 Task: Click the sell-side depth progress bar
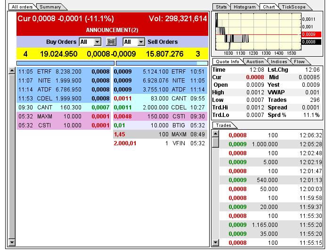161,63
